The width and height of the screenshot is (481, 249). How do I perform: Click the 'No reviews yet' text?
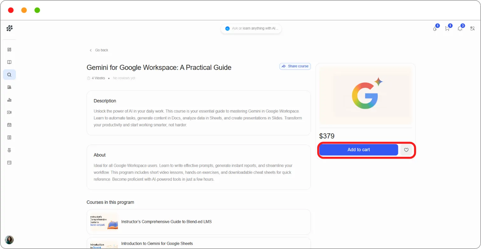[x=124, y=78]
